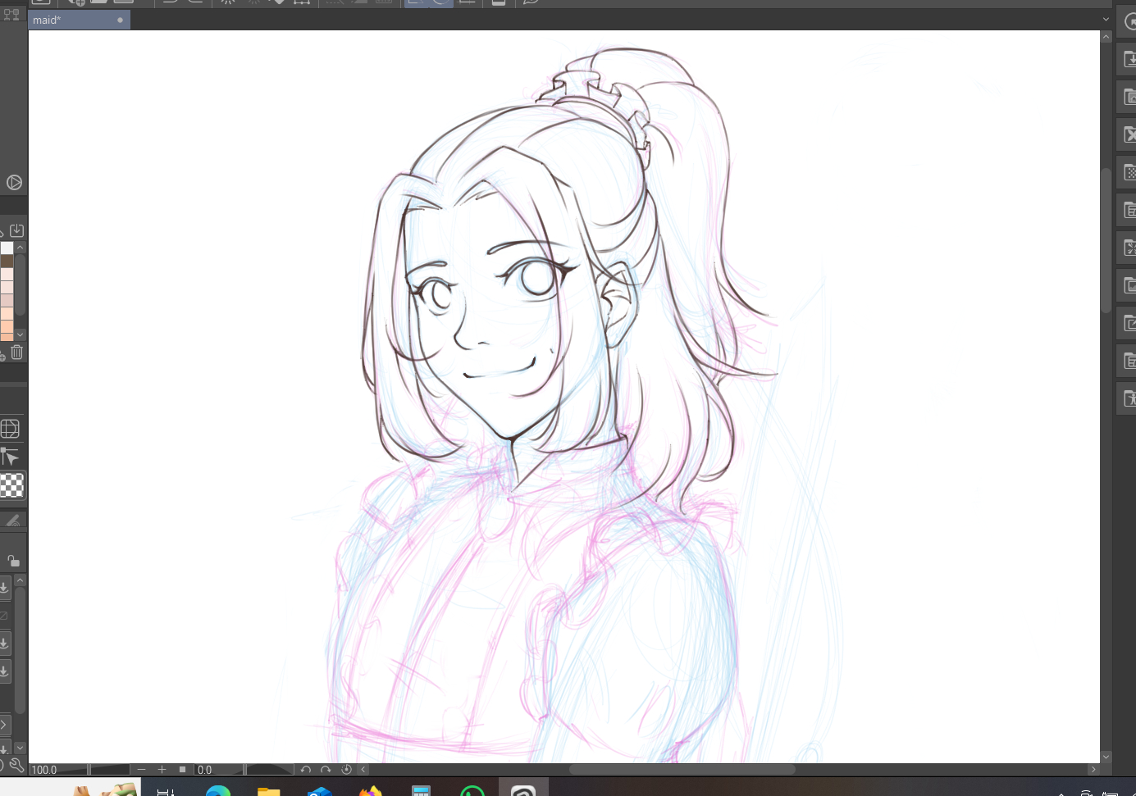Select the transparent checkerboard color
Image resolution: width=1136 pixels, height=796 pixels.
coord(11,486)
